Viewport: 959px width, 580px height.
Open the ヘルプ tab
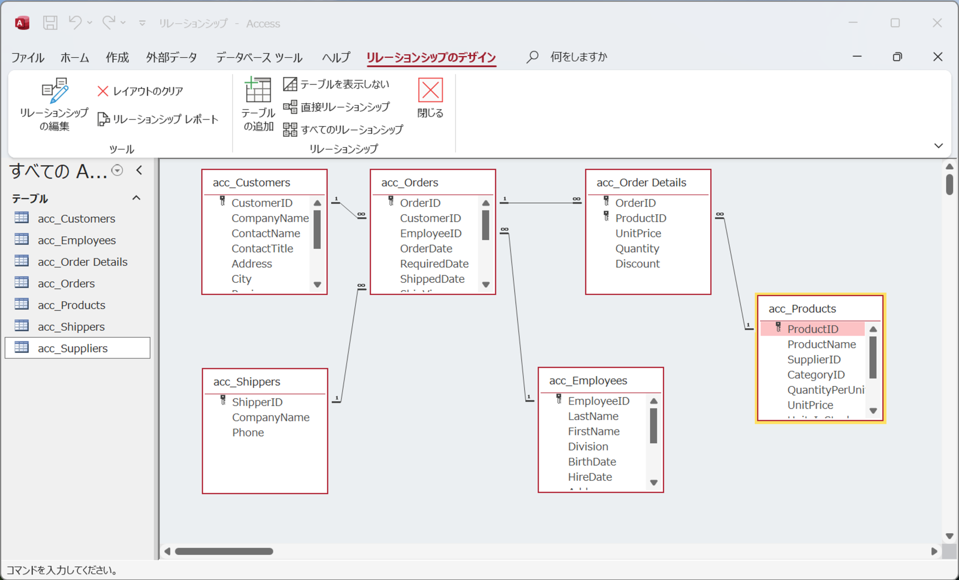point(336,57)
